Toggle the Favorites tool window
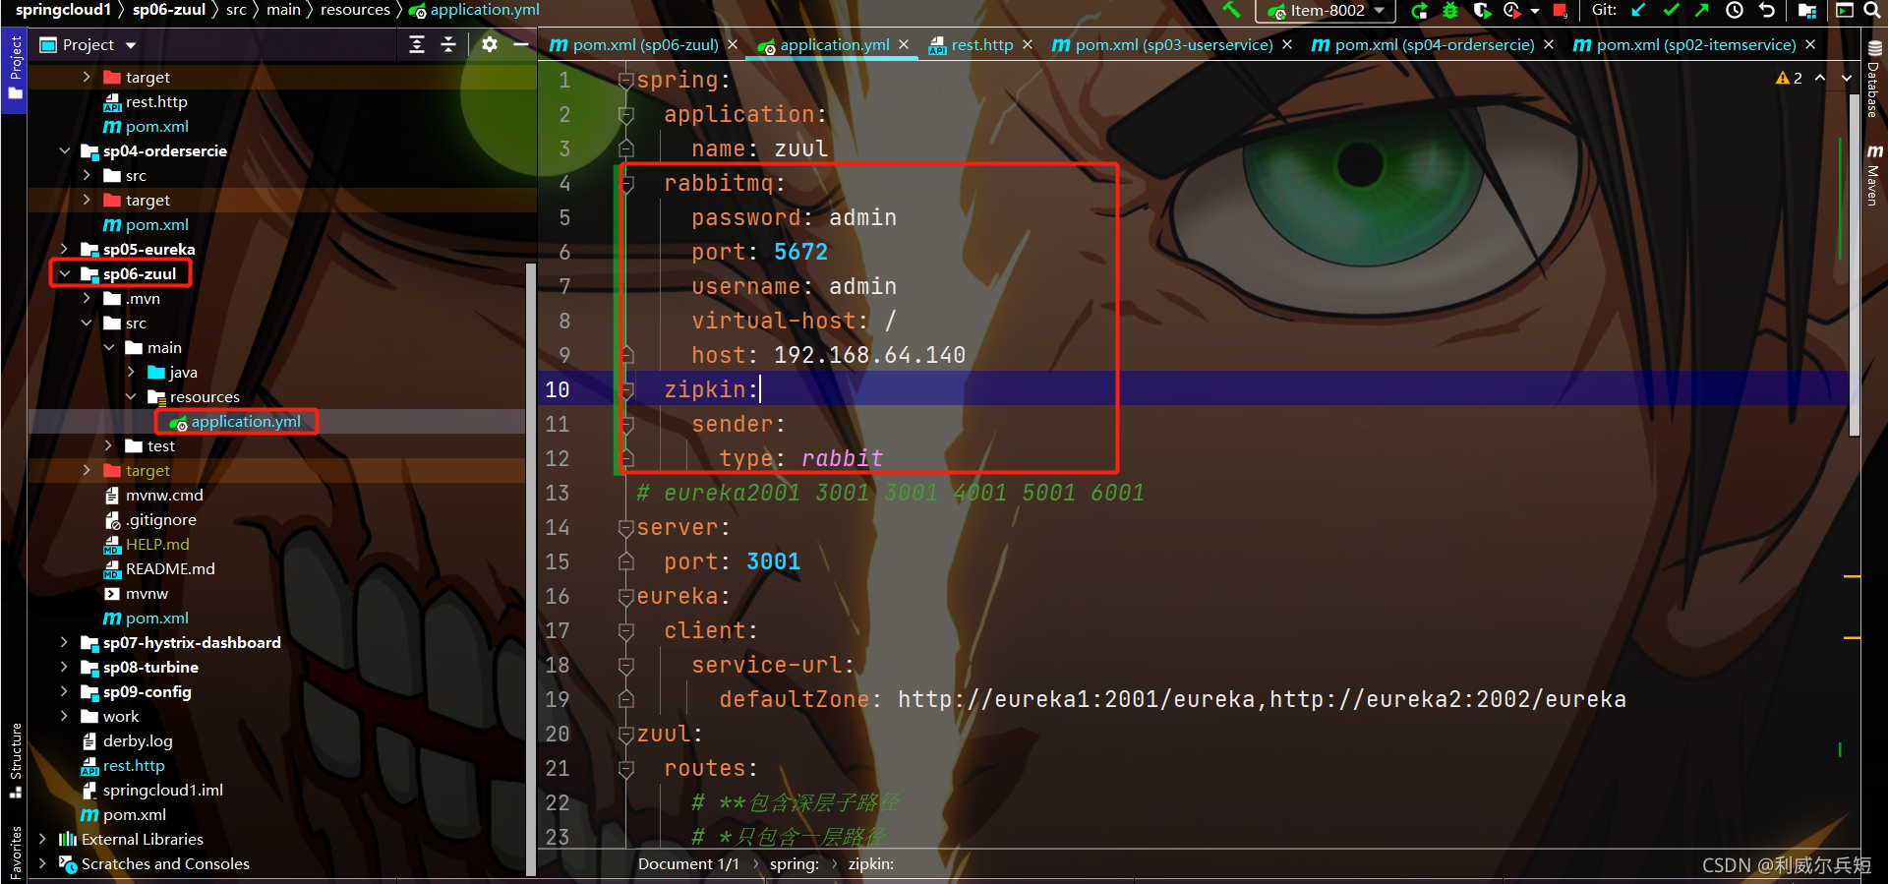The height and width of the screenshot is (884, 1888). coord(15,852)
